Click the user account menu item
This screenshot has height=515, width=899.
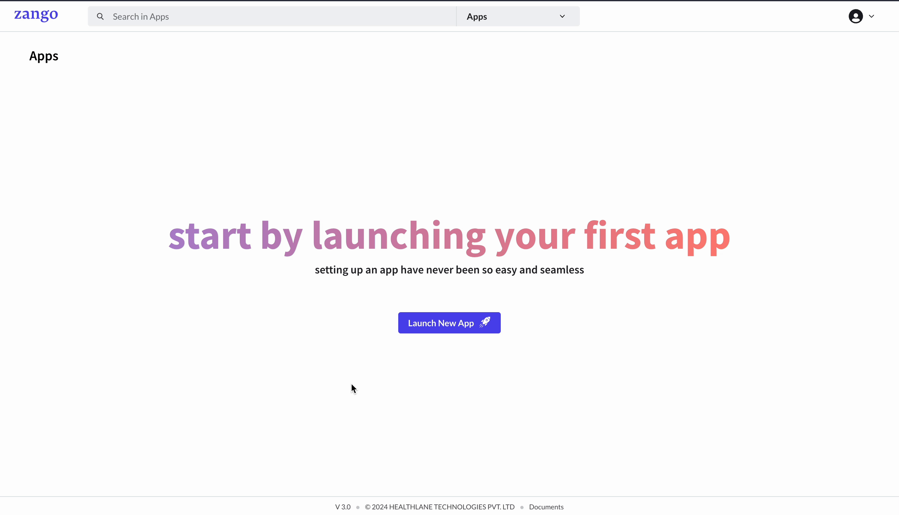(860, 16)
